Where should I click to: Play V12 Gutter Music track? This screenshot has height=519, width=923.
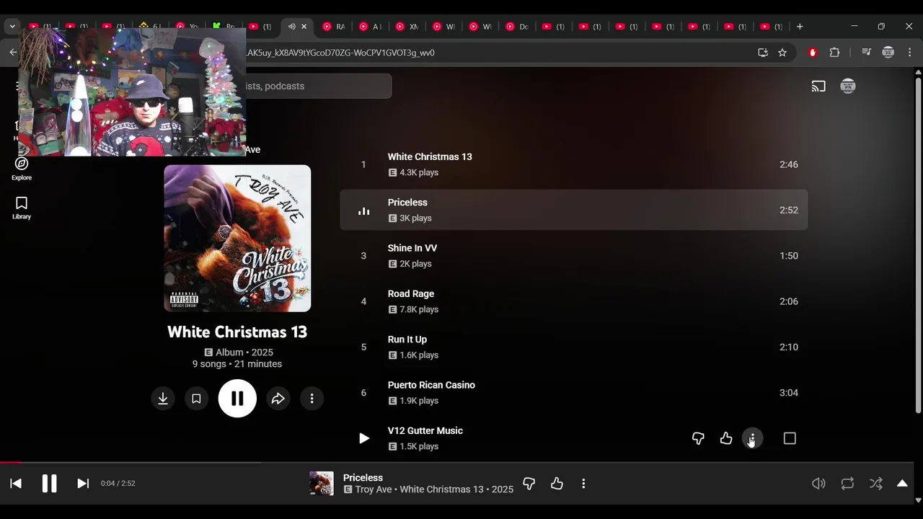(x=364, y=438)
